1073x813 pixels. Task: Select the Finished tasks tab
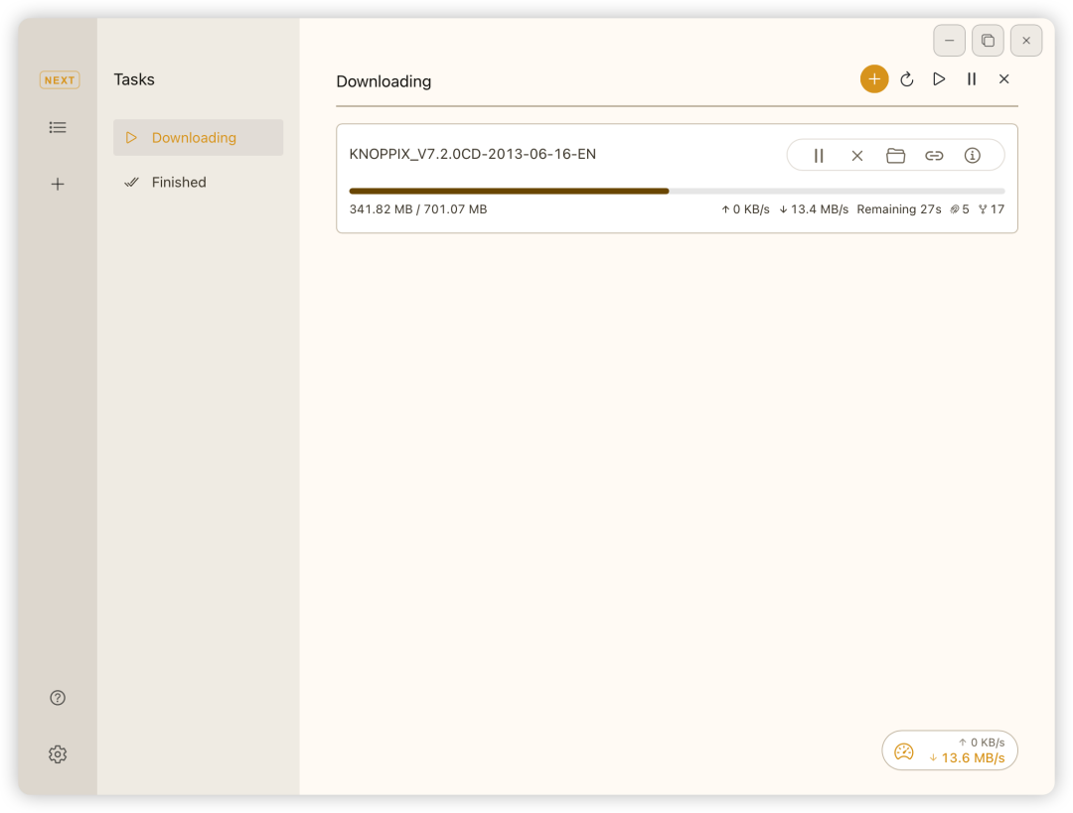[x=199, y=182]
